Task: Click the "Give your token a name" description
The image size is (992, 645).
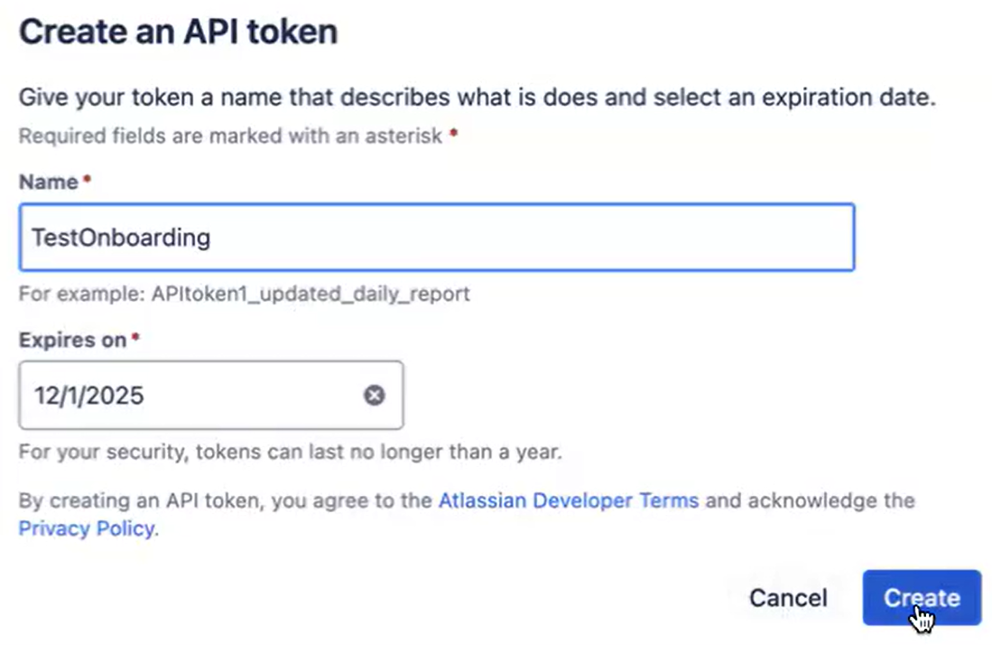Action: [x=477, y=97]
